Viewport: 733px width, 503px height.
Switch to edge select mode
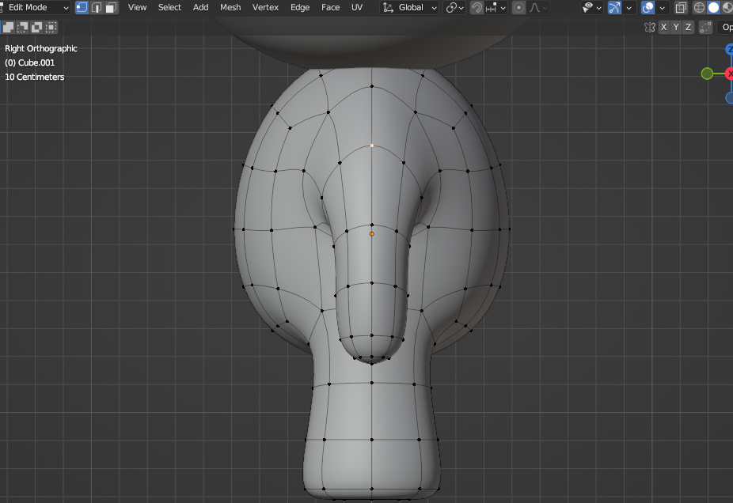[x=97, y=7]
